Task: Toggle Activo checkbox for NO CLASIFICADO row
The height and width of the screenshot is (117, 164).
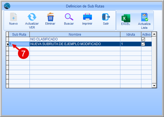Action: point(143,39)
